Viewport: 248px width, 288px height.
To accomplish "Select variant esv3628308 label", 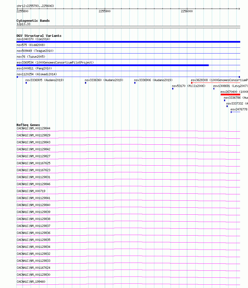I will 219,80.
